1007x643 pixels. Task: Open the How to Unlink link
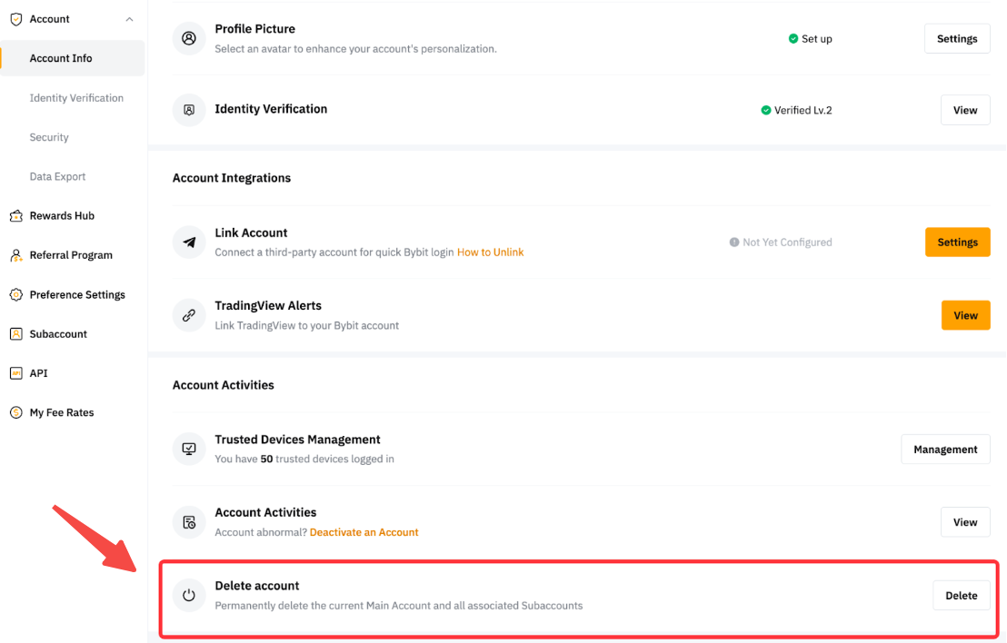tap(490, 252)
